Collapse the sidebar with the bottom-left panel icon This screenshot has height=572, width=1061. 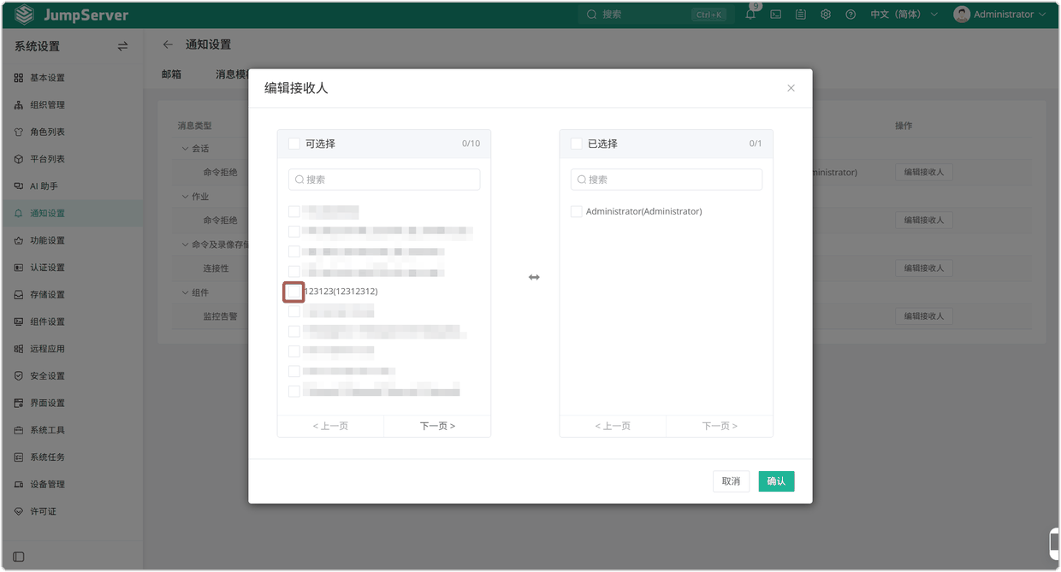point(19,557)
